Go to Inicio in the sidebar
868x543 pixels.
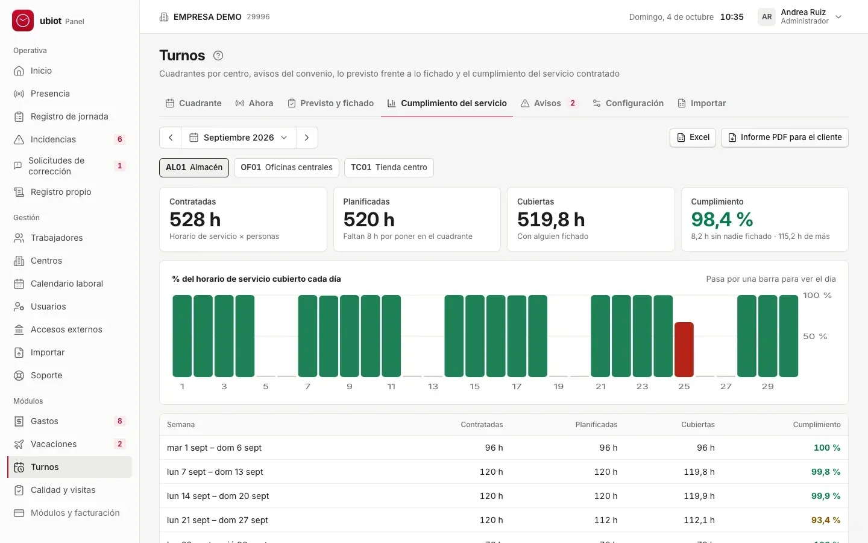[69, 71]
